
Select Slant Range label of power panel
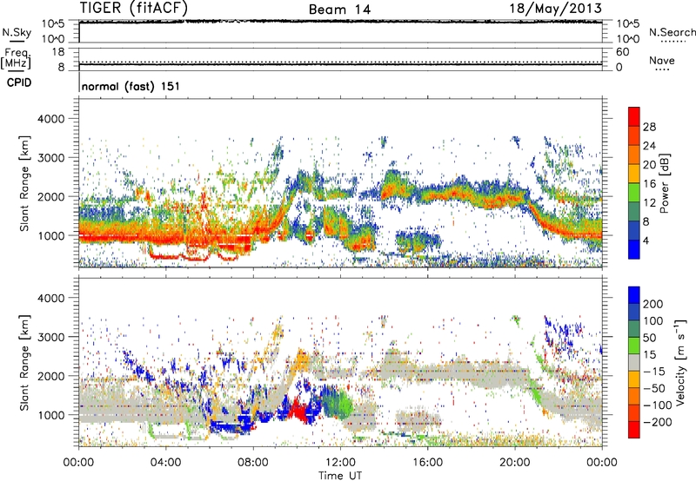[24, 183]
